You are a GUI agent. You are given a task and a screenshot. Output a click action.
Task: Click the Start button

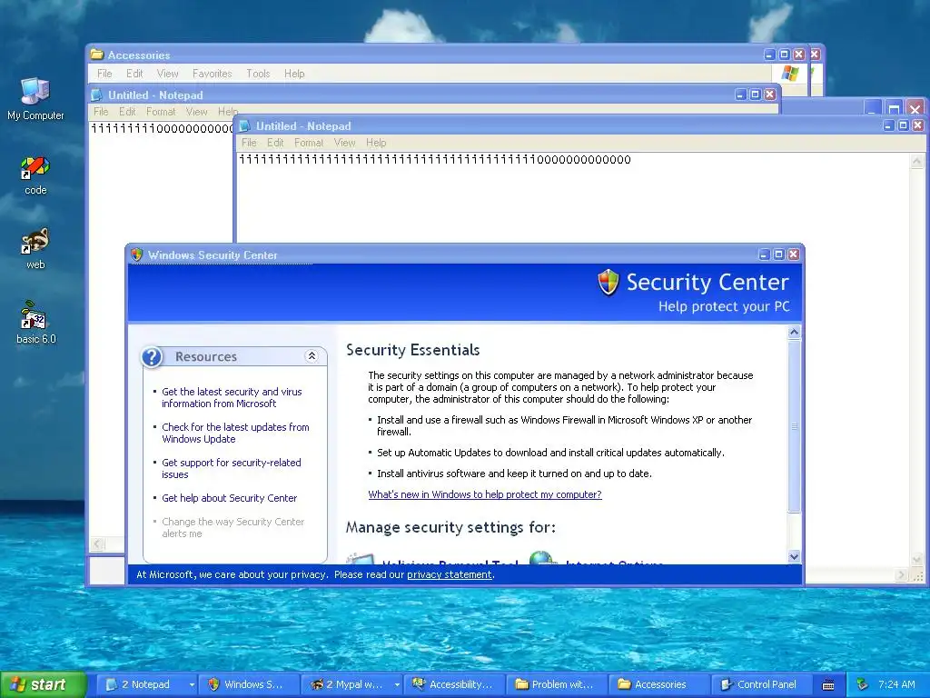click(x=42, y=684)
